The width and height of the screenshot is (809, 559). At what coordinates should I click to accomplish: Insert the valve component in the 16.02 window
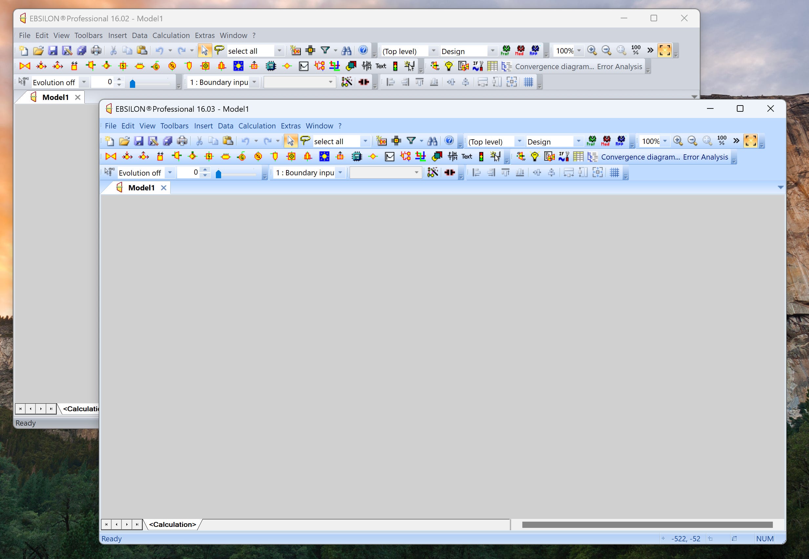coord(25,66)
